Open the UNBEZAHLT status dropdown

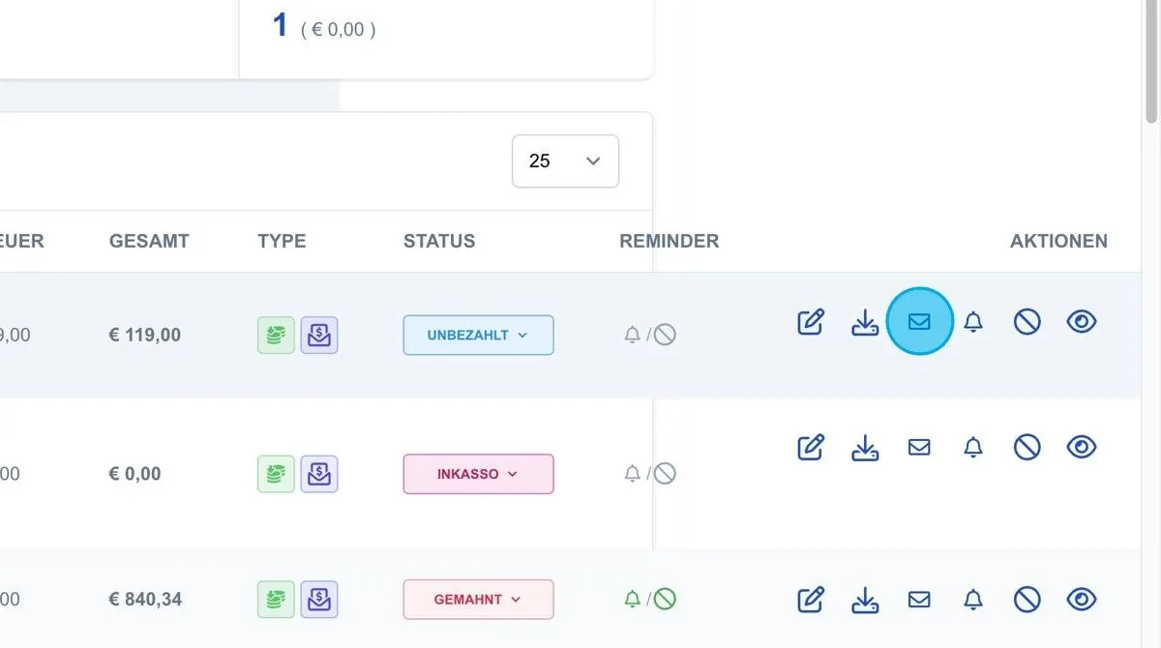click(478, 335)
